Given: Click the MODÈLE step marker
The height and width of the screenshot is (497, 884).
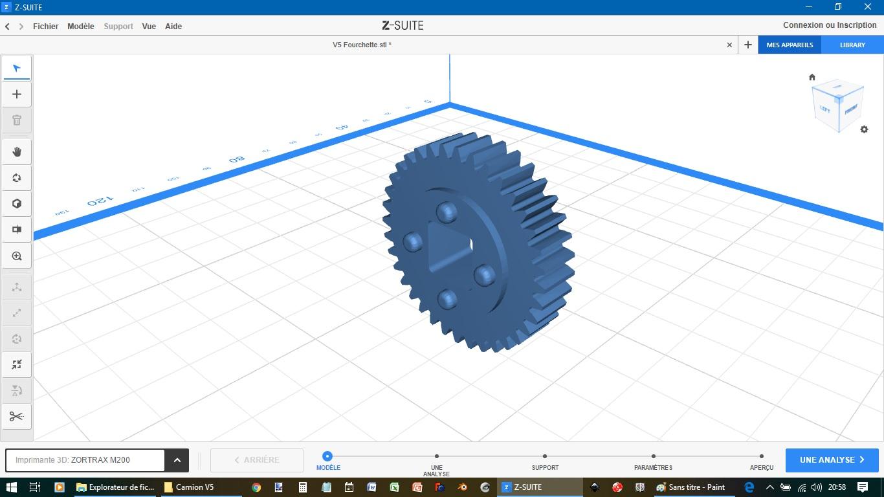Looking at the screenshot, I should point(327,456).
